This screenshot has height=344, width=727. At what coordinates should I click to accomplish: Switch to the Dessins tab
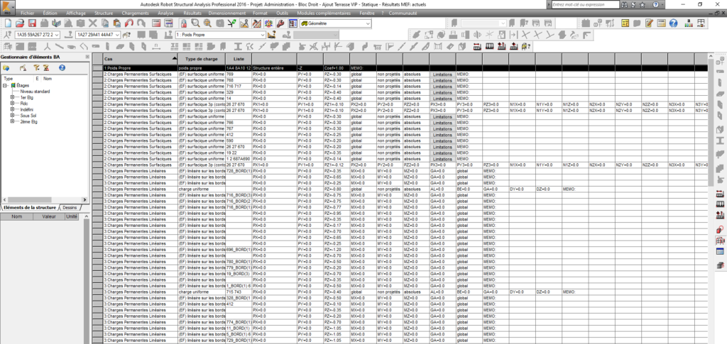point(70,207)
